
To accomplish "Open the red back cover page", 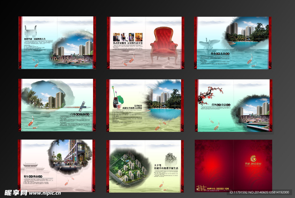I will pos(233,165).
